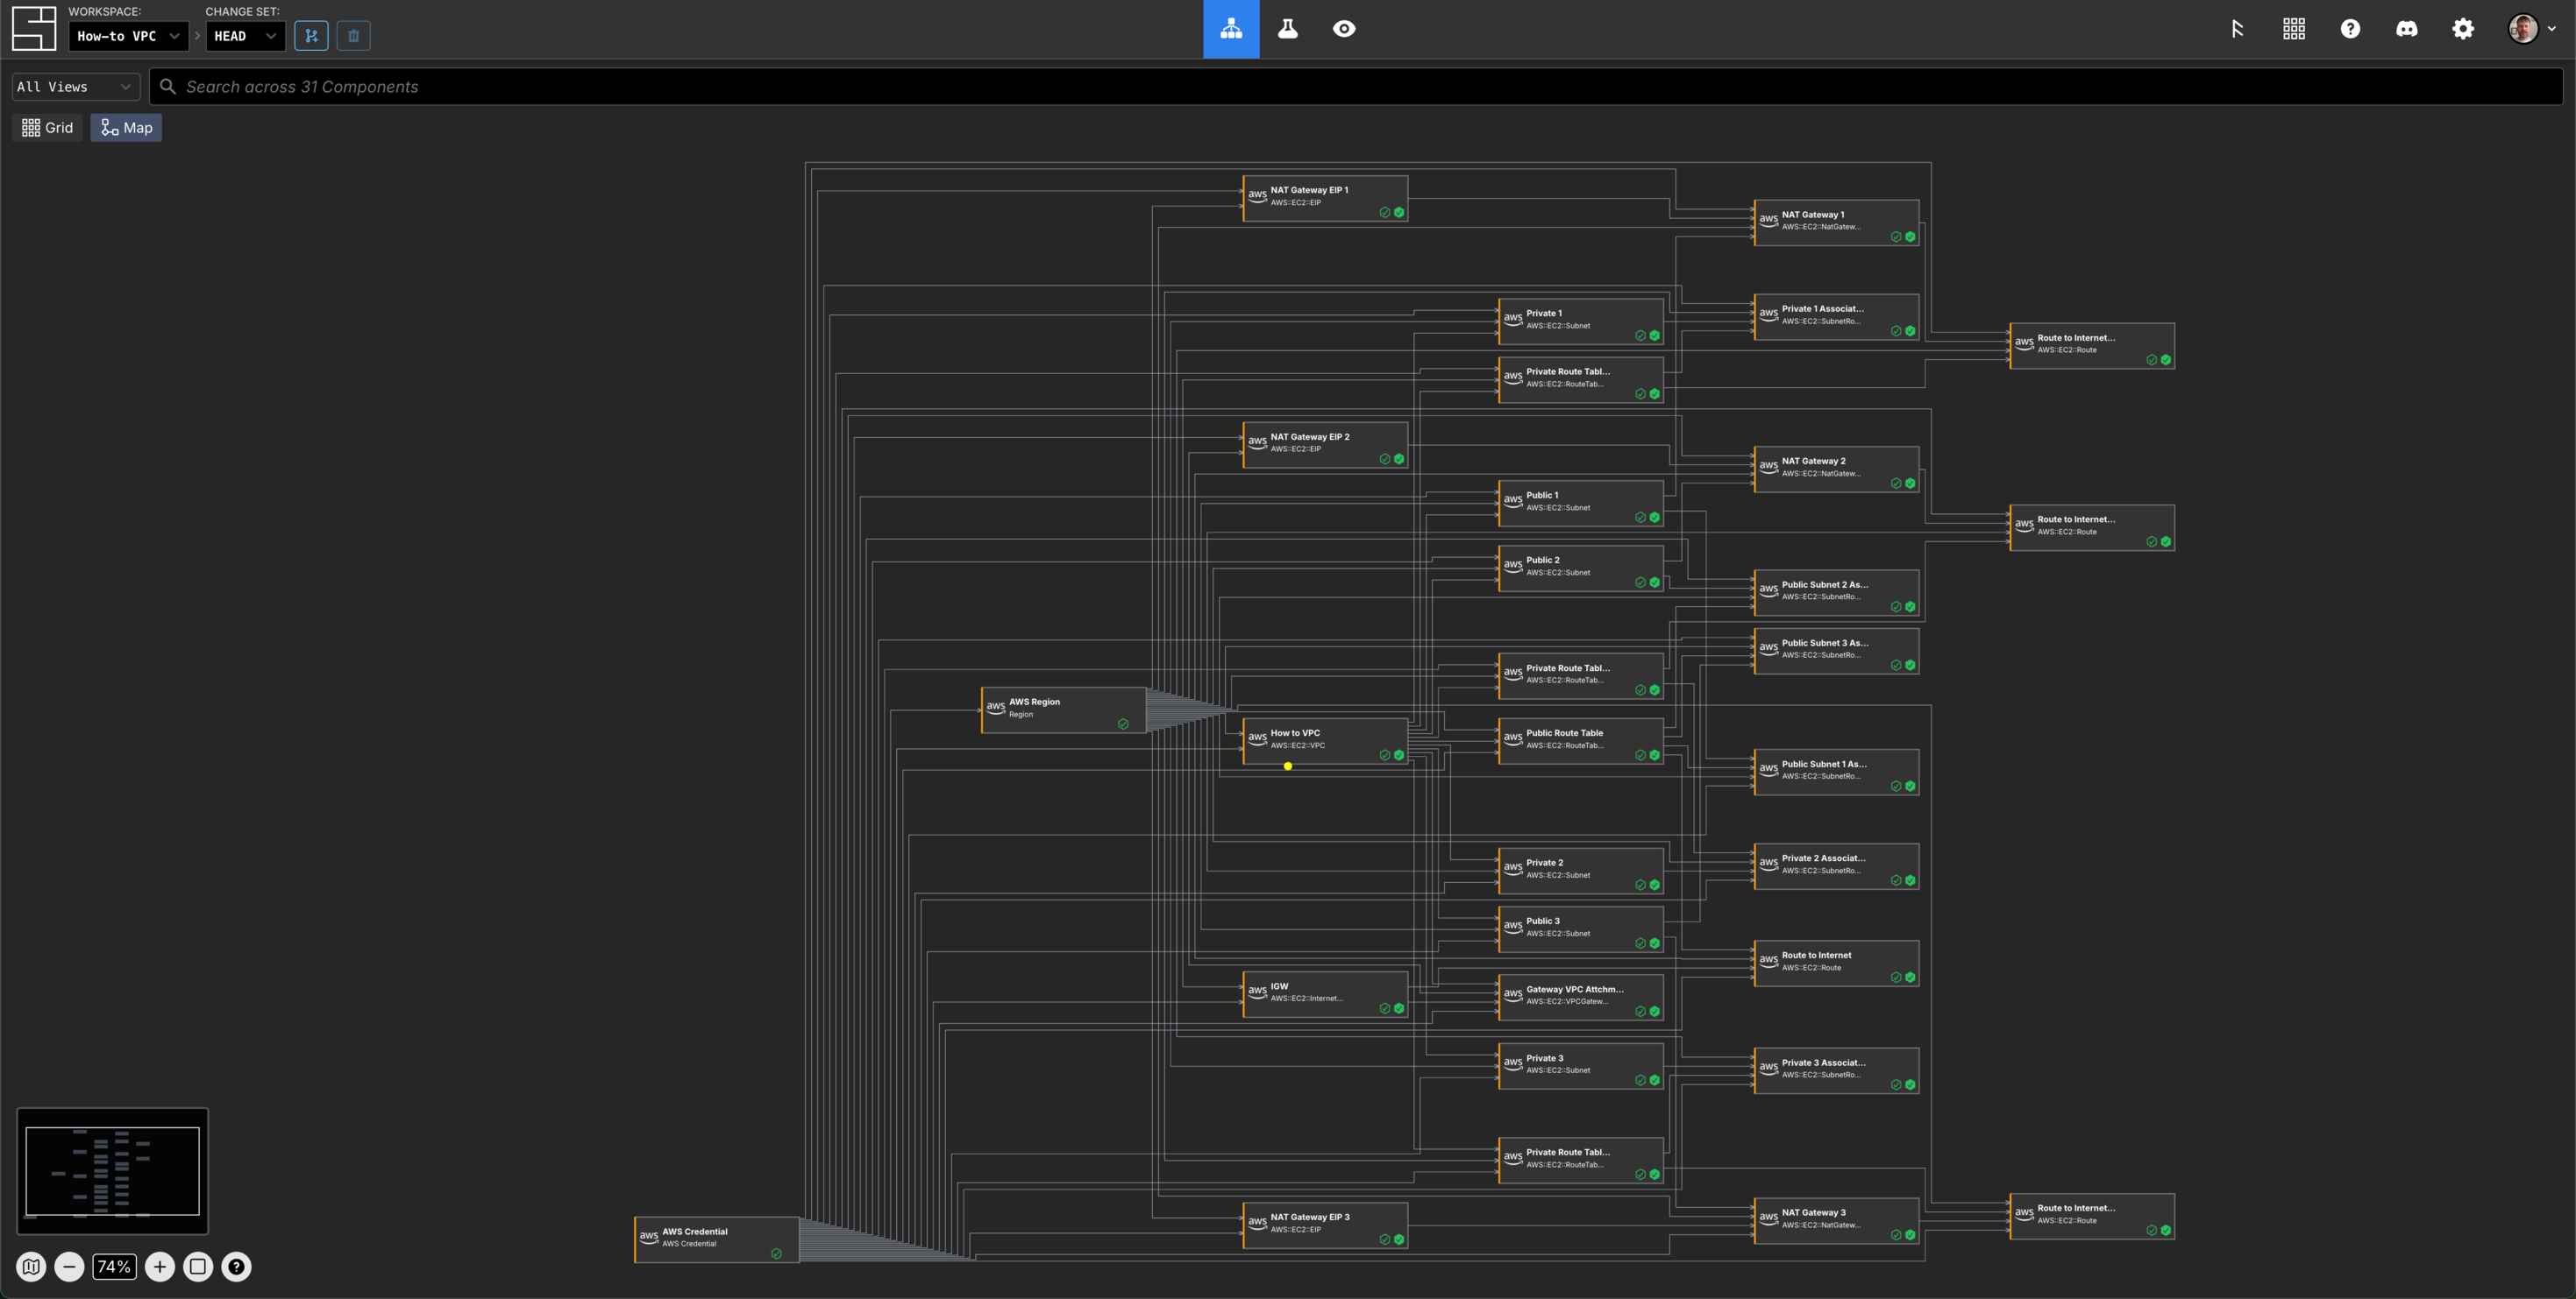This screenshot has height=1299, width=2576.
Task: Select the Private 1 Associat... node
Action: pos(1836,317)
